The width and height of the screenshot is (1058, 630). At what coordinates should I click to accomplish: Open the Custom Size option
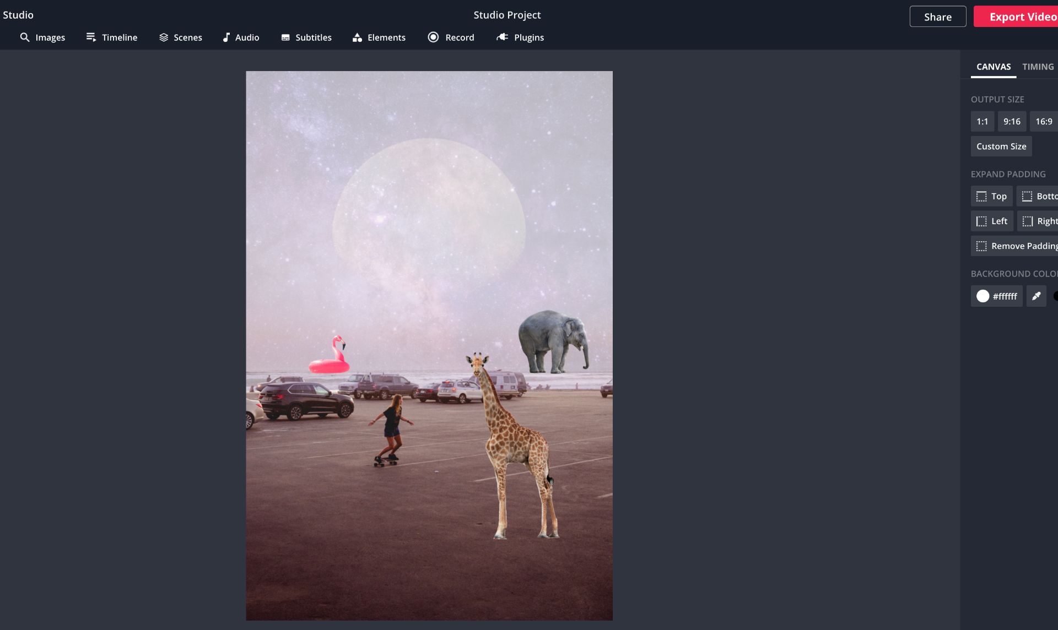pyautogui.click(x=1001, y=146)
